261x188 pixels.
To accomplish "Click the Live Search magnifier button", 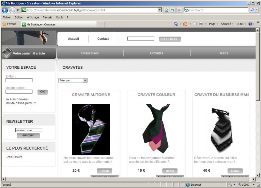I will (x=253, y=10).
